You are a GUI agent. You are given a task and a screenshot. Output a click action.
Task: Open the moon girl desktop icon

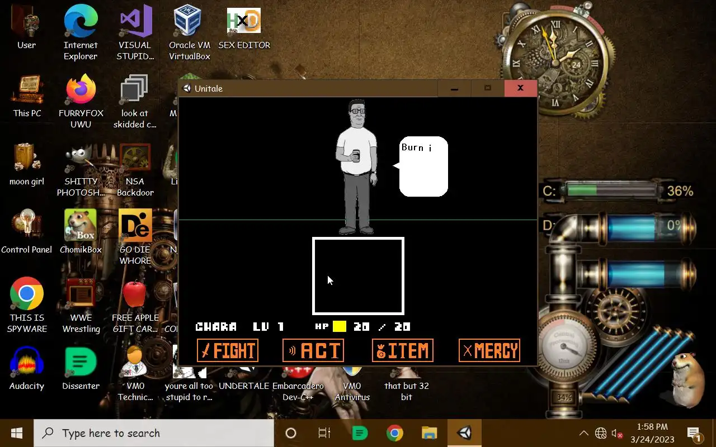27,164
